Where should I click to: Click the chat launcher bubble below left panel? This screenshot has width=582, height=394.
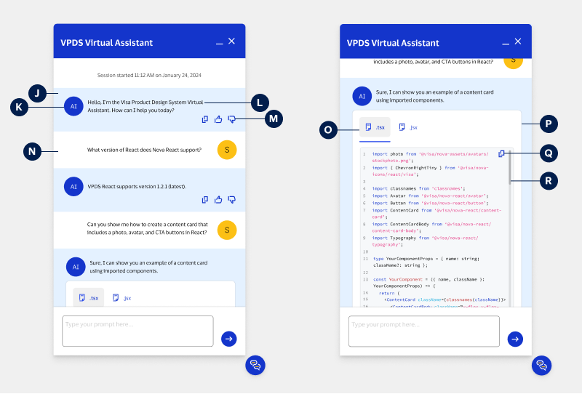[255, 366]
